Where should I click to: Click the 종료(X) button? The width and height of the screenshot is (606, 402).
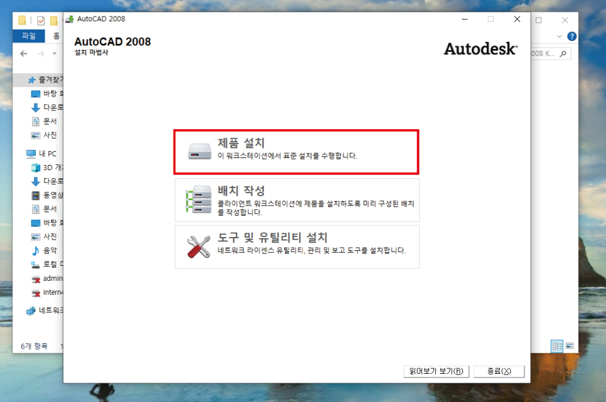click(x=499, y=371)
